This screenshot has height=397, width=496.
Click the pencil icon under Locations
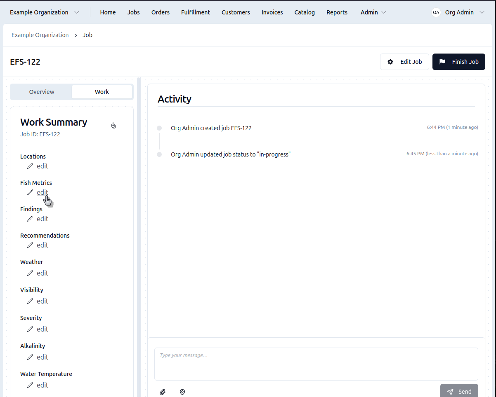(x=30, y=166)
